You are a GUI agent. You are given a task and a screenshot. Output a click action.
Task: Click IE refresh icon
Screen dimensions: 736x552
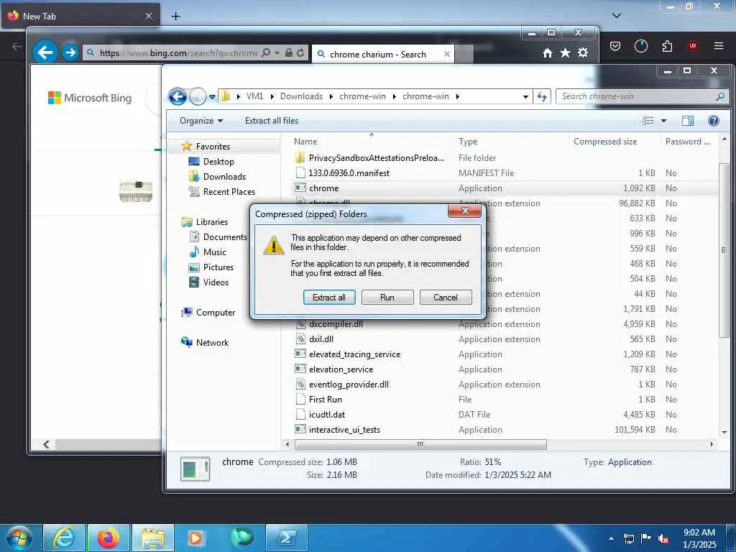coord(300,52)
